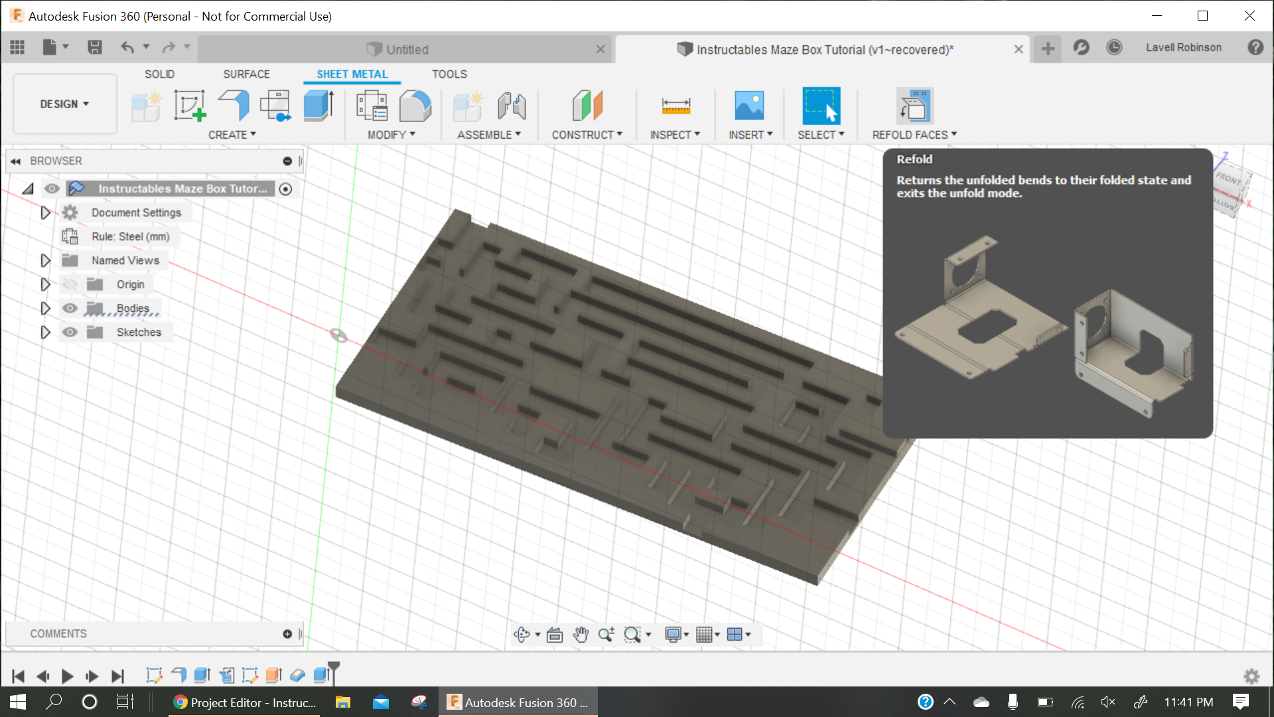Expand the Bodies node

45,308
